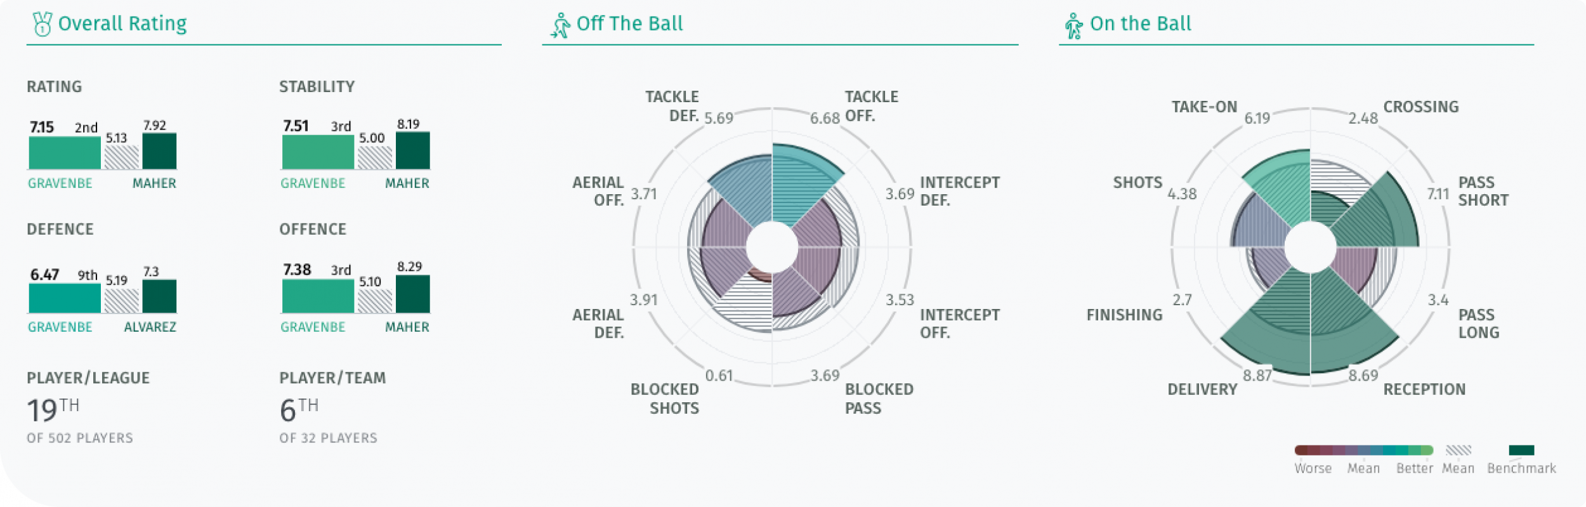This screenshot has height=507, width=1586.
Task: Click the hatched Mean legend icon
Action: click(1458, 451)
